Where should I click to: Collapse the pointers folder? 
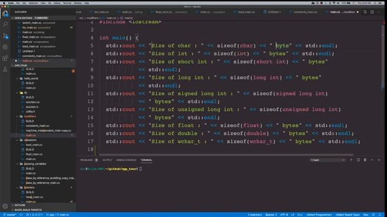coord(17,187)
